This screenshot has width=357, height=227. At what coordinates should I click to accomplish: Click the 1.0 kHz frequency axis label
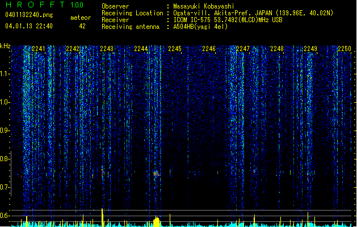(x=5, y=102)
